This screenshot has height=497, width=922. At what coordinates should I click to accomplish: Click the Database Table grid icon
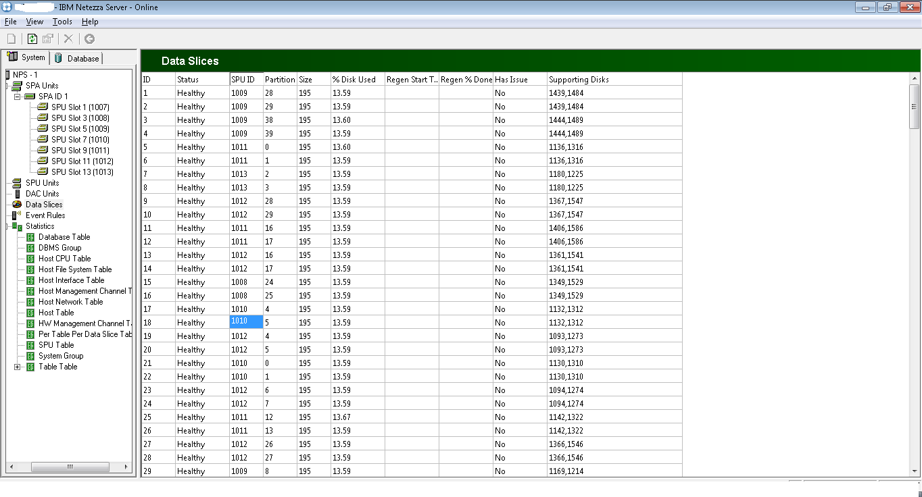tap(30, 237)
